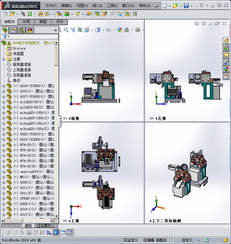Open the 视图(V) menu
231x244 pixels.
(x=82, y=6)
